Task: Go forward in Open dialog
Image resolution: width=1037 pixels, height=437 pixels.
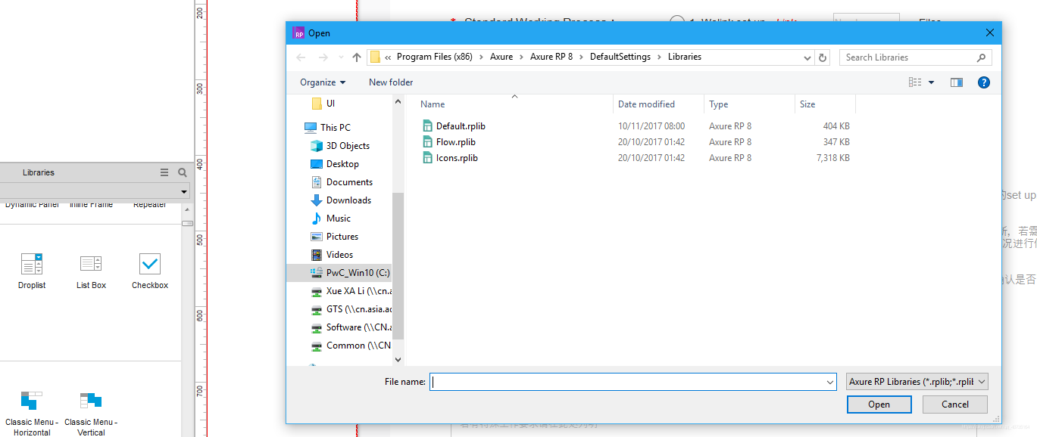Action: point(323,57)
